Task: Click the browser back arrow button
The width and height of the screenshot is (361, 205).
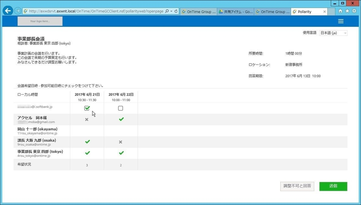Action: tap(8, 11)
